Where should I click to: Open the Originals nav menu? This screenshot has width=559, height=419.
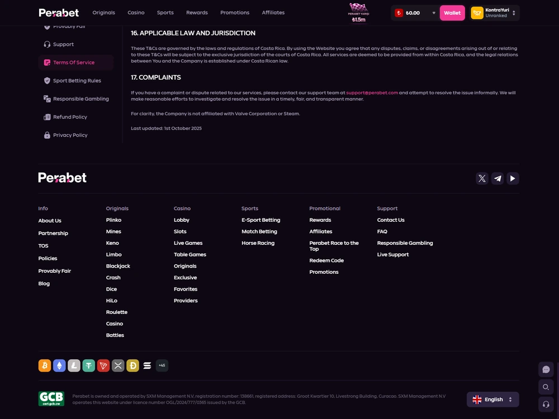(104, 12)
